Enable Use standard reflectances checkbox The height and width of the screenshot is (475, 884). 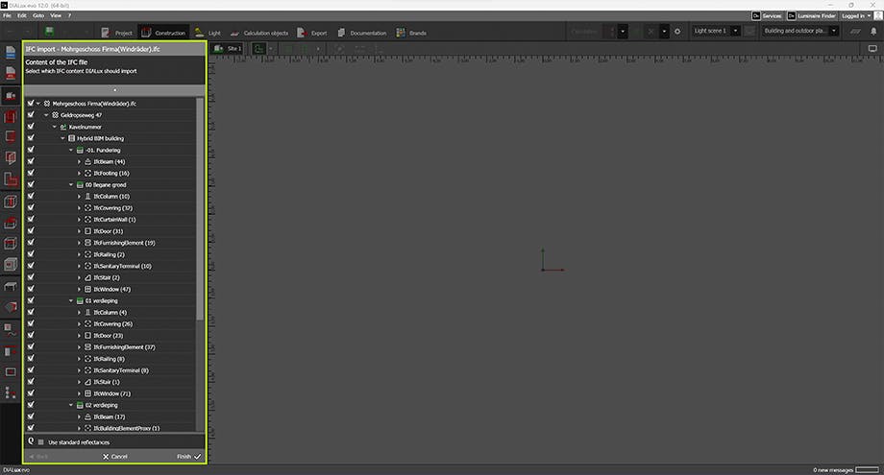(x=40, y=441)
